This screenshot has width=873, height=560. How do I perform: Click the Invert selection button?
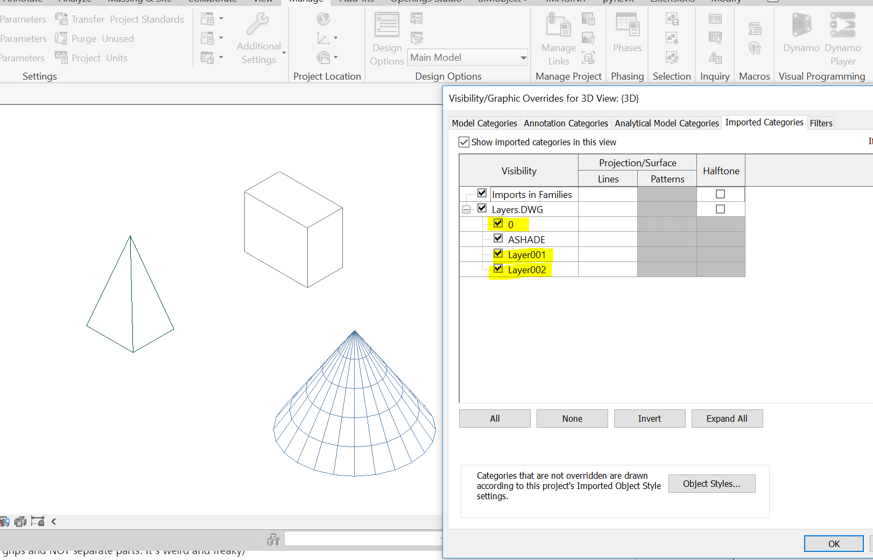(x=649, y=418)
